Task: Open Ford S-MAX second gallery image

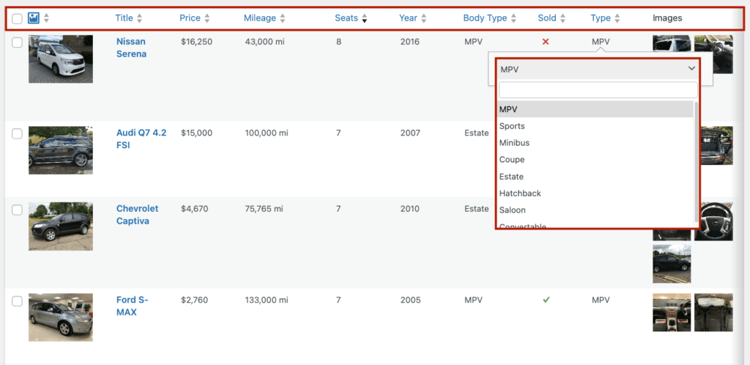Action: coord(713,312)
